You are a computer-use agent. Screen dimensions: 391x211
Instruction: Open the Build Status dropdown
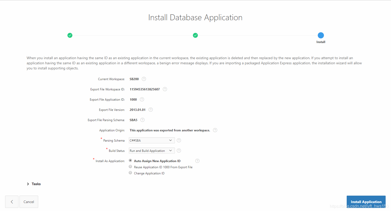(152, 151)
